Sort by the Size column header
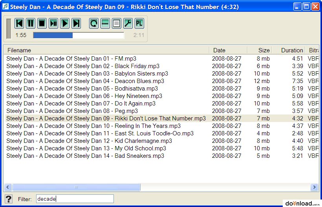The height and width of the screenshot is (207, 322). pos(260,50)
